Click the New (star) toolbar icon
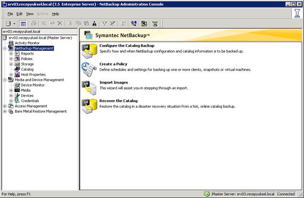Image resolution: width=304 pixels, height=198 pixels. pos(44,24)
